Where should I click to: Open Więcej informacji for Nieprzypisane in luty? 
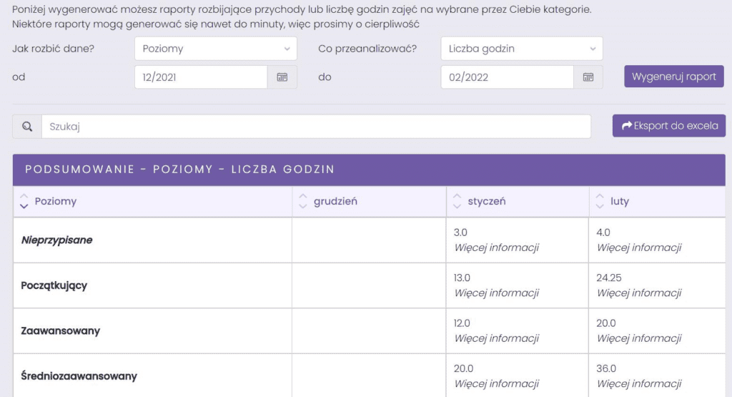[639, 247]
